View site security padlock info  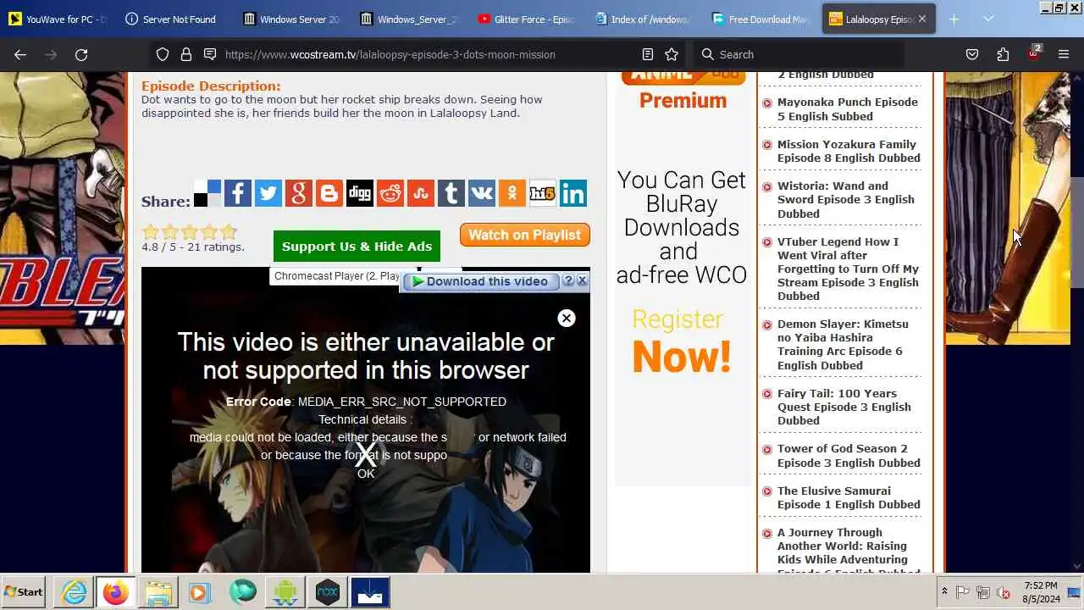pyautogui.click(x=186, y=54)
